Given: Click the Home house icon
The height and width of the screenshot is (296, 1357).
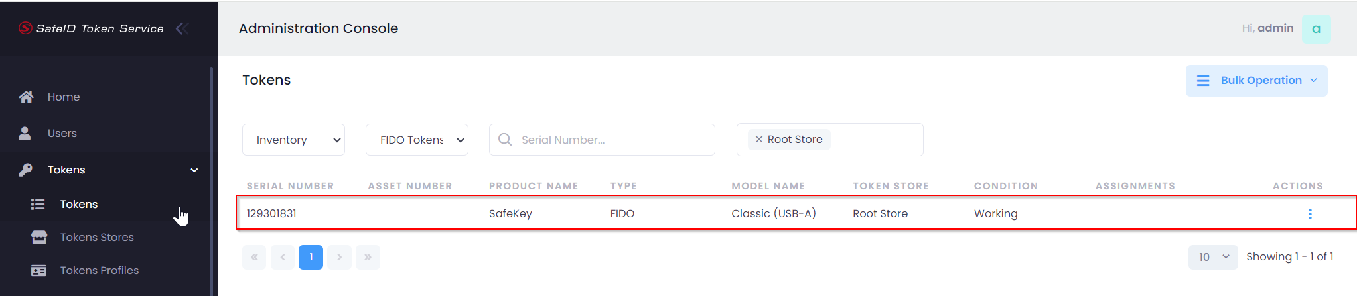Looking at the screenshot, I should [x=26, y=97].
